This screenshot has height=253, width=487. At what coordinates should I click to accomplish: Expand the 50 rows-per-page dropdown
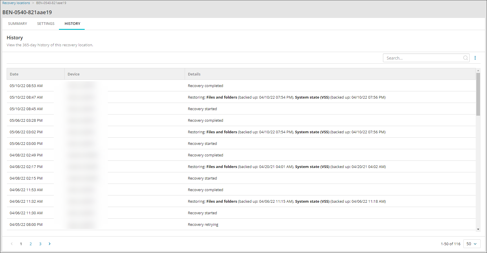pyautogui.click(x=472, y=244)
